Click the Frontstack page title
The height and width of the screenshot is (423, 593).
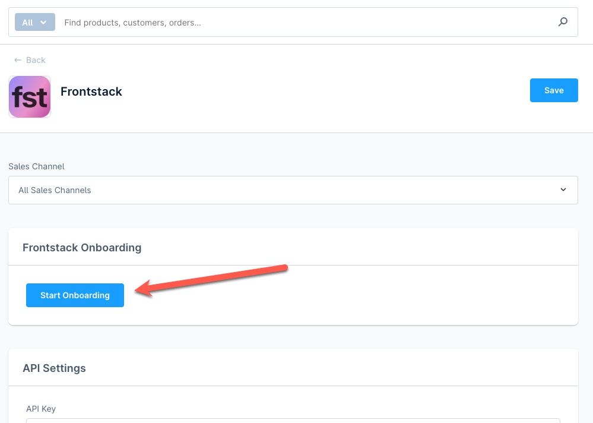pos(91,91)
